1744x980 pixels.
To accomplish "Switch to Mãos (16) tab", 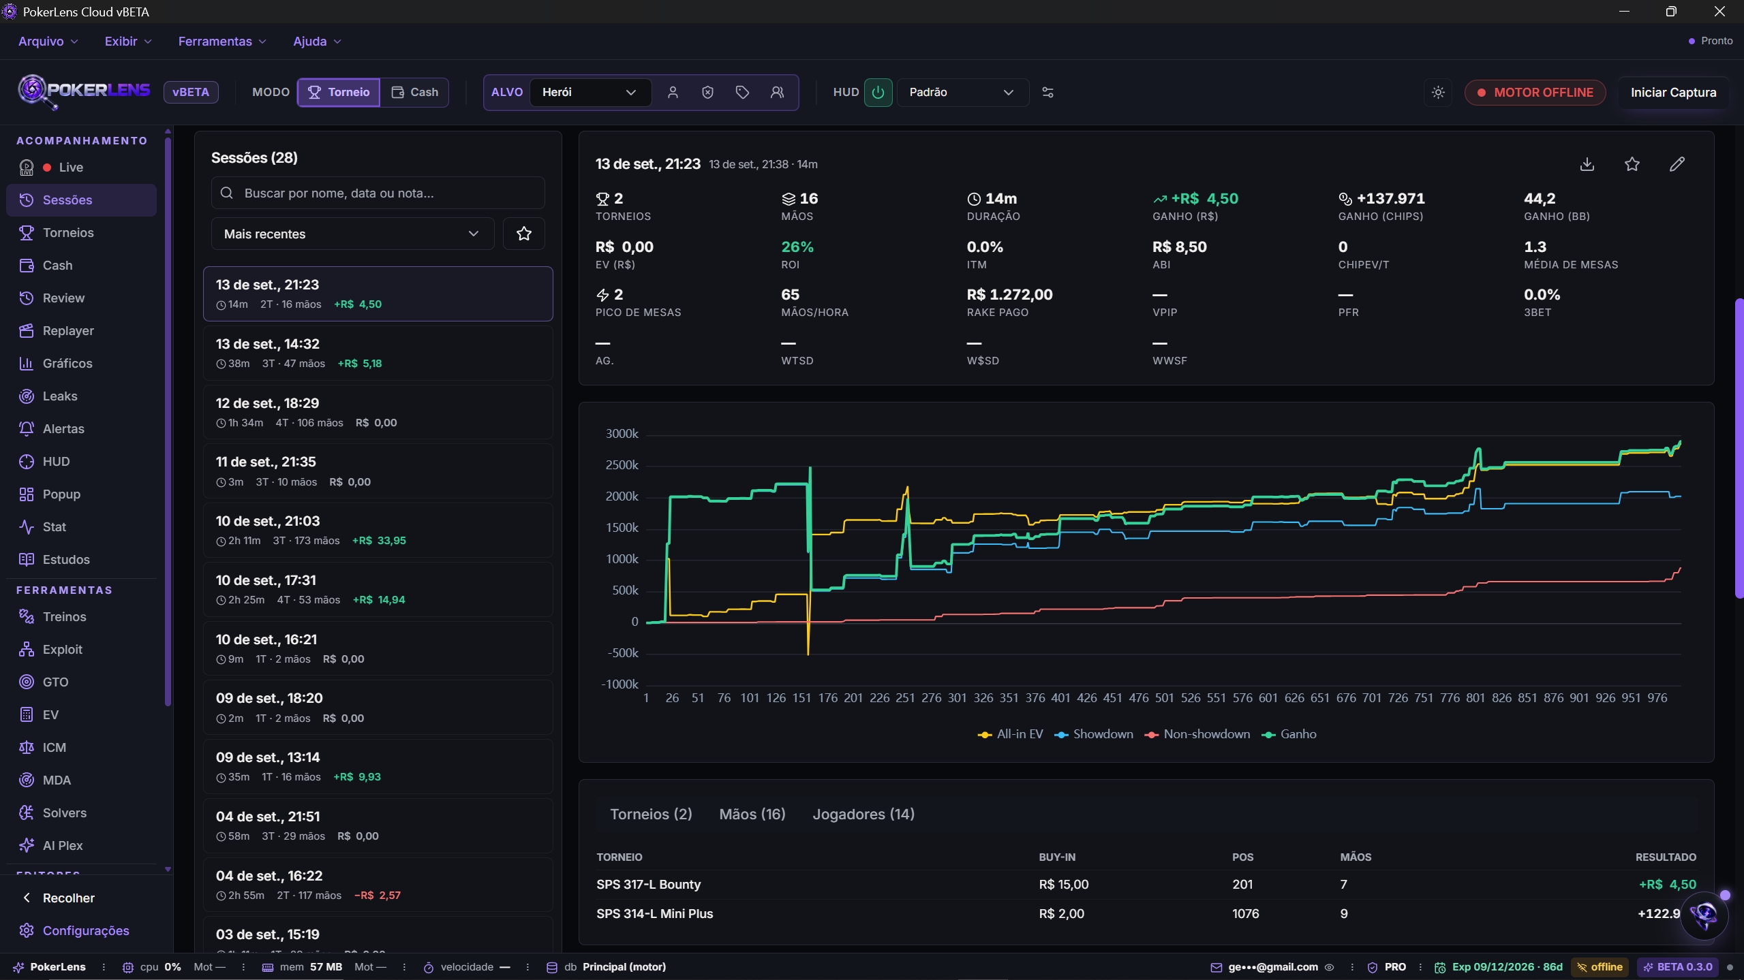I will click(752, 815).
